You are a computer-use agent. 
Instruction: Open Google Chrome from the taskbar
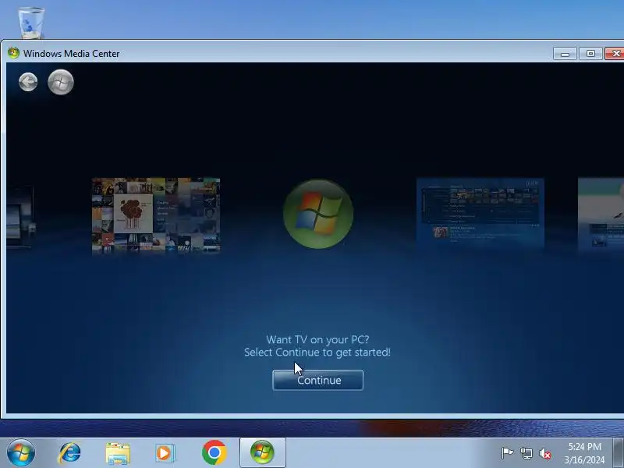(x=214, y=452)
